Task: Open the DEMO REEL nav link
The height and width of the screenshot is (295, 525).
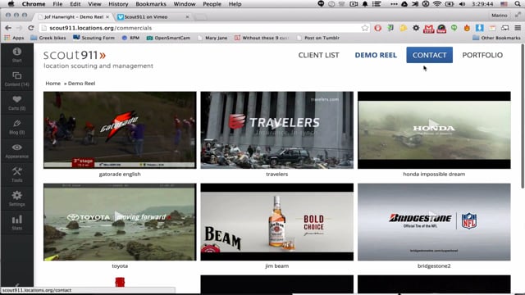Action: [x=376, y=55]
